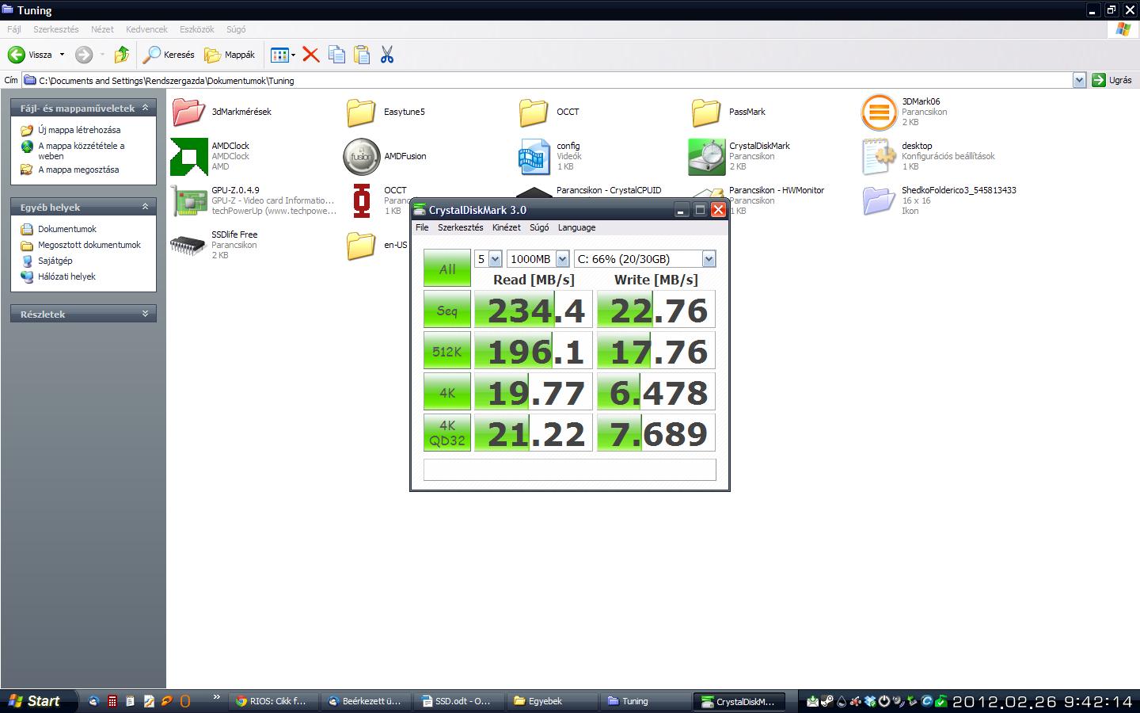Select the config video file icon
The height and width of the screenshot is (713, 1140).
(534, 157)
